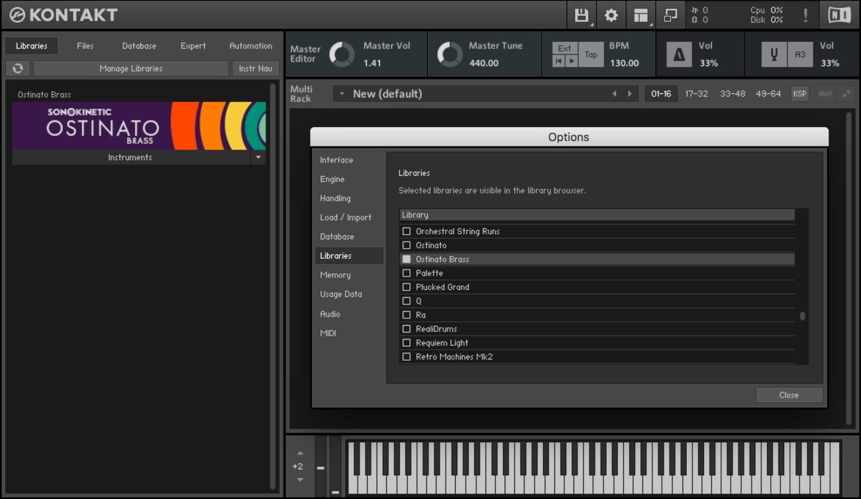861x499 pixels.
Task: Toggle the metronome icon
Action: (679, 55)
